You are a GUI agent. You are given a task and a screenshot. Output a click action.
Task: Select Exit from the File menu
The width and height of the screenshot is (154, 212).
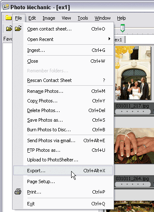coord(63,204)
